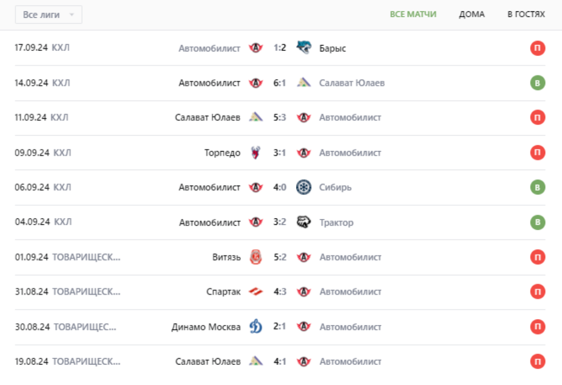Image resolution: width=562 pixels, height=385 pixels.
Task: Click the red loss badge for 17.09.24
Action: tap(537, 48)
